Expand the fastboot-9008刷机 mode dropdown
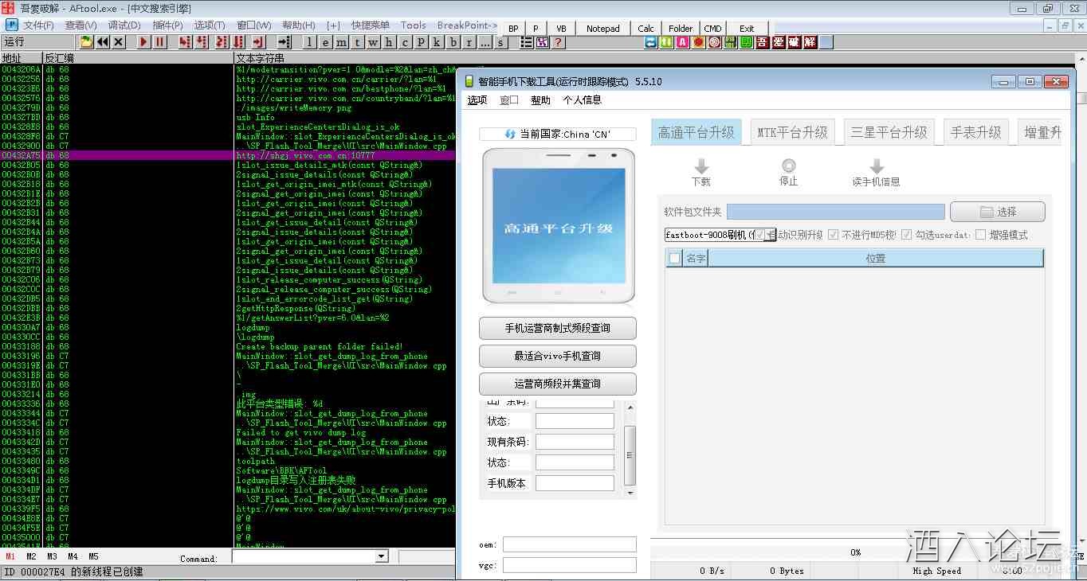This screenshot has height=581, width=1087. (771, 235)
